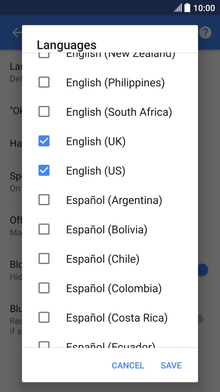This screenshot has height=392, width=220.
Task: Save the language selection
Action: click(x=171, y=365)
